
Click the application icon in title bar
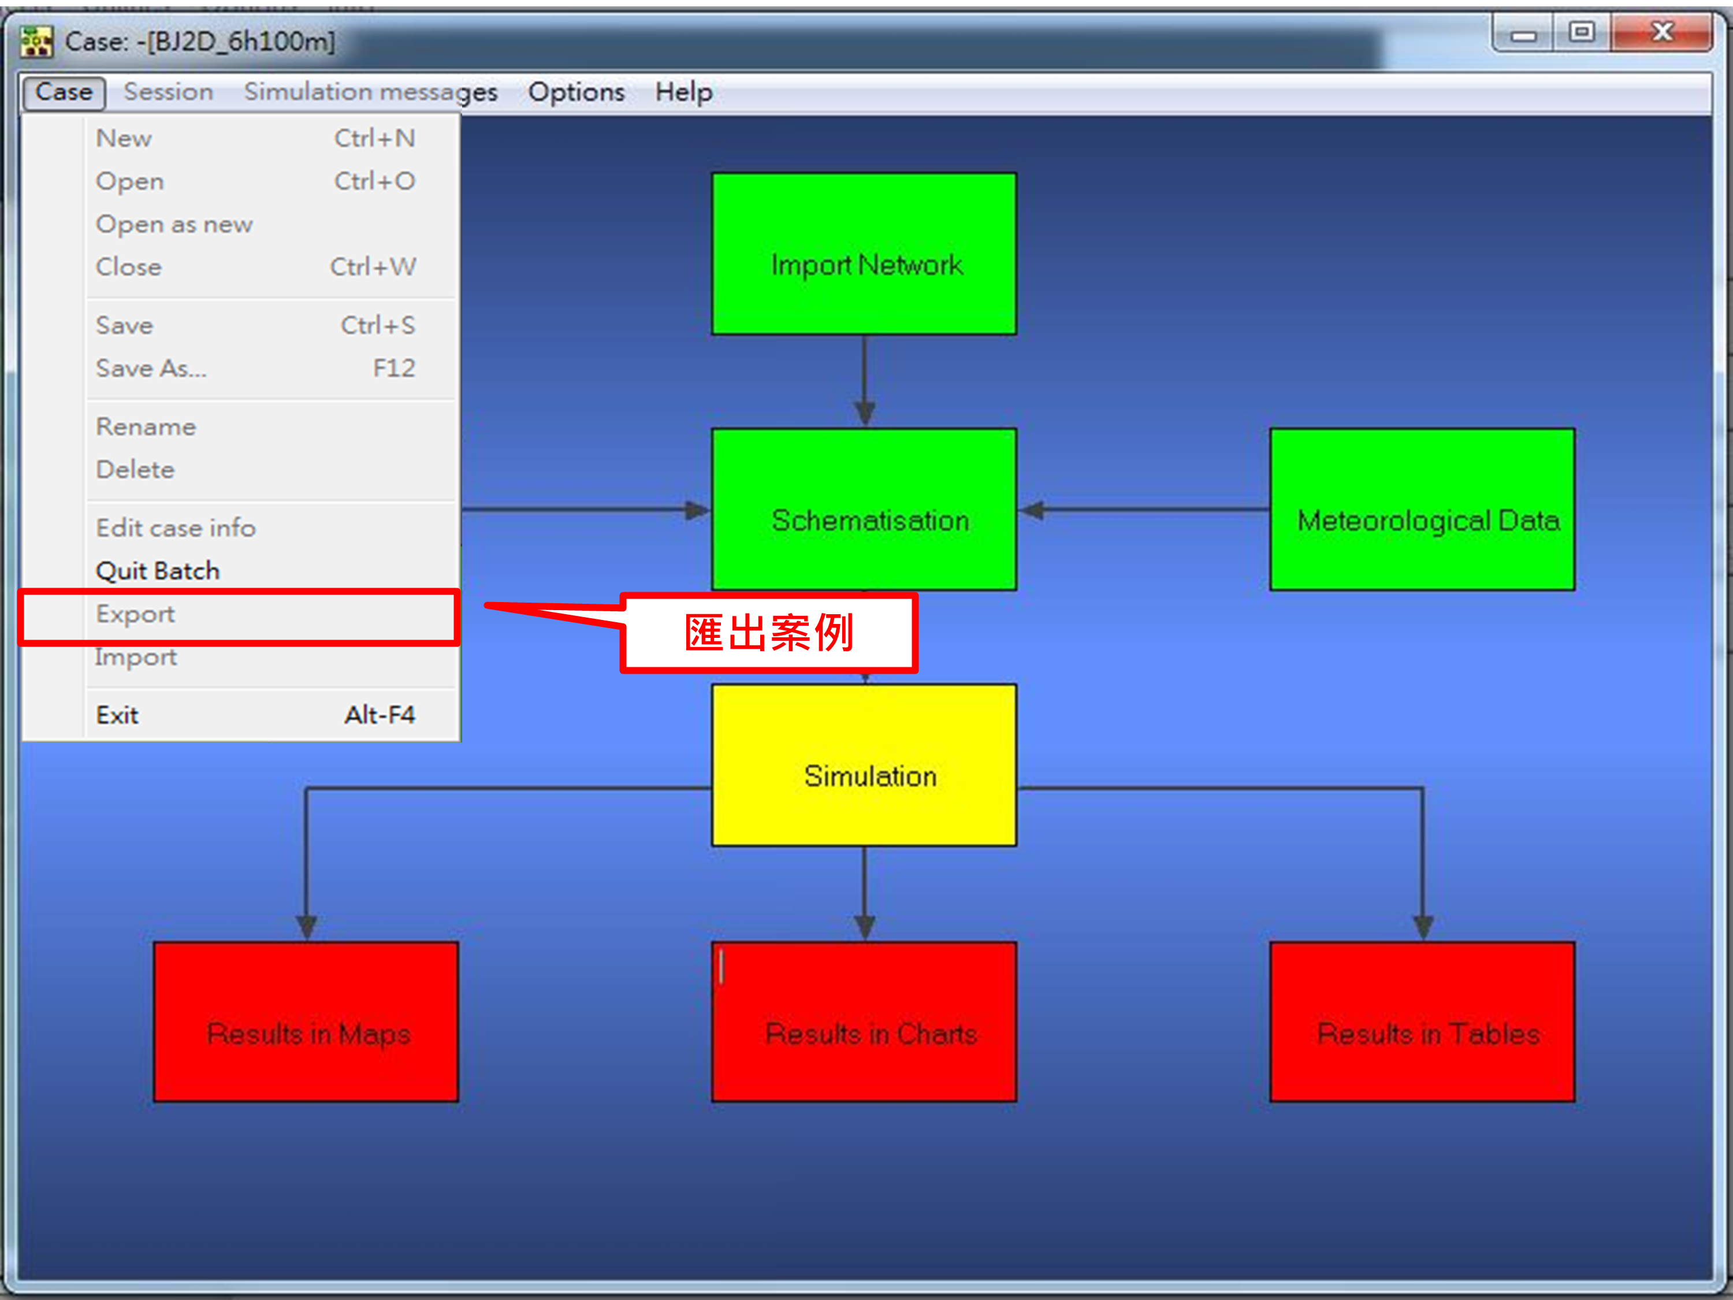36,41
